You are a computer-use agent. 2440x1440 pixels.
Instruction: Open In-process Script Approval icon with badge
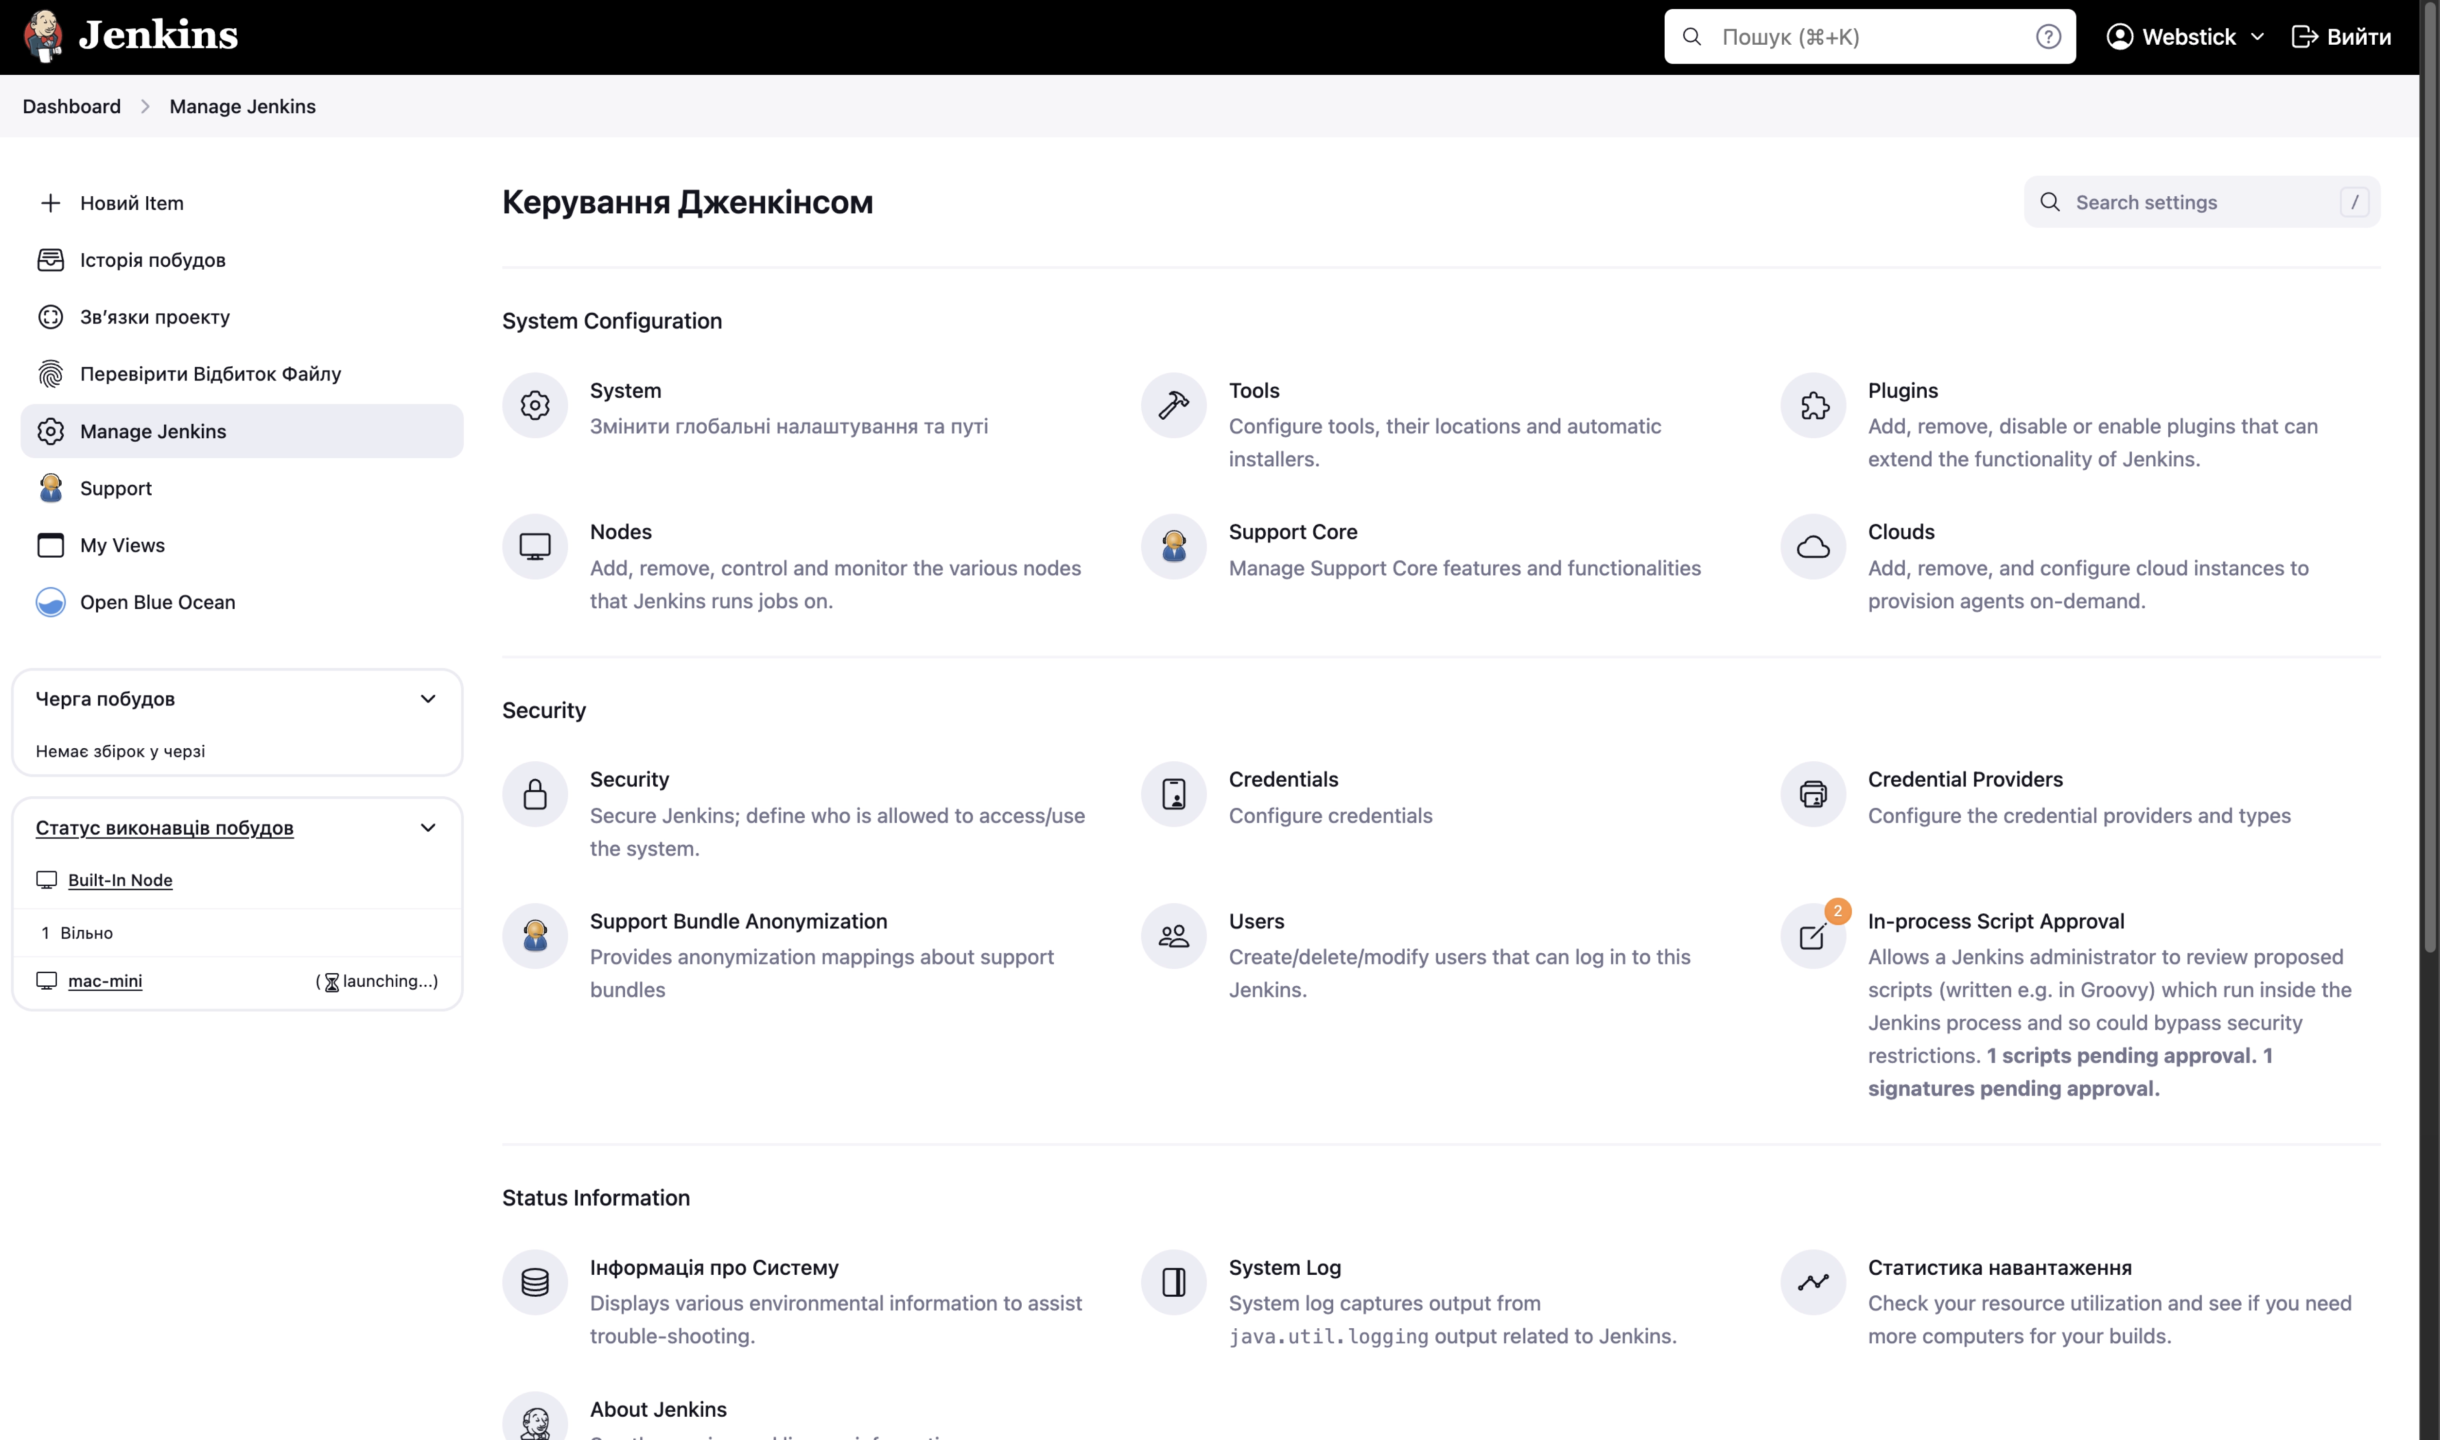coord(1813,936)
